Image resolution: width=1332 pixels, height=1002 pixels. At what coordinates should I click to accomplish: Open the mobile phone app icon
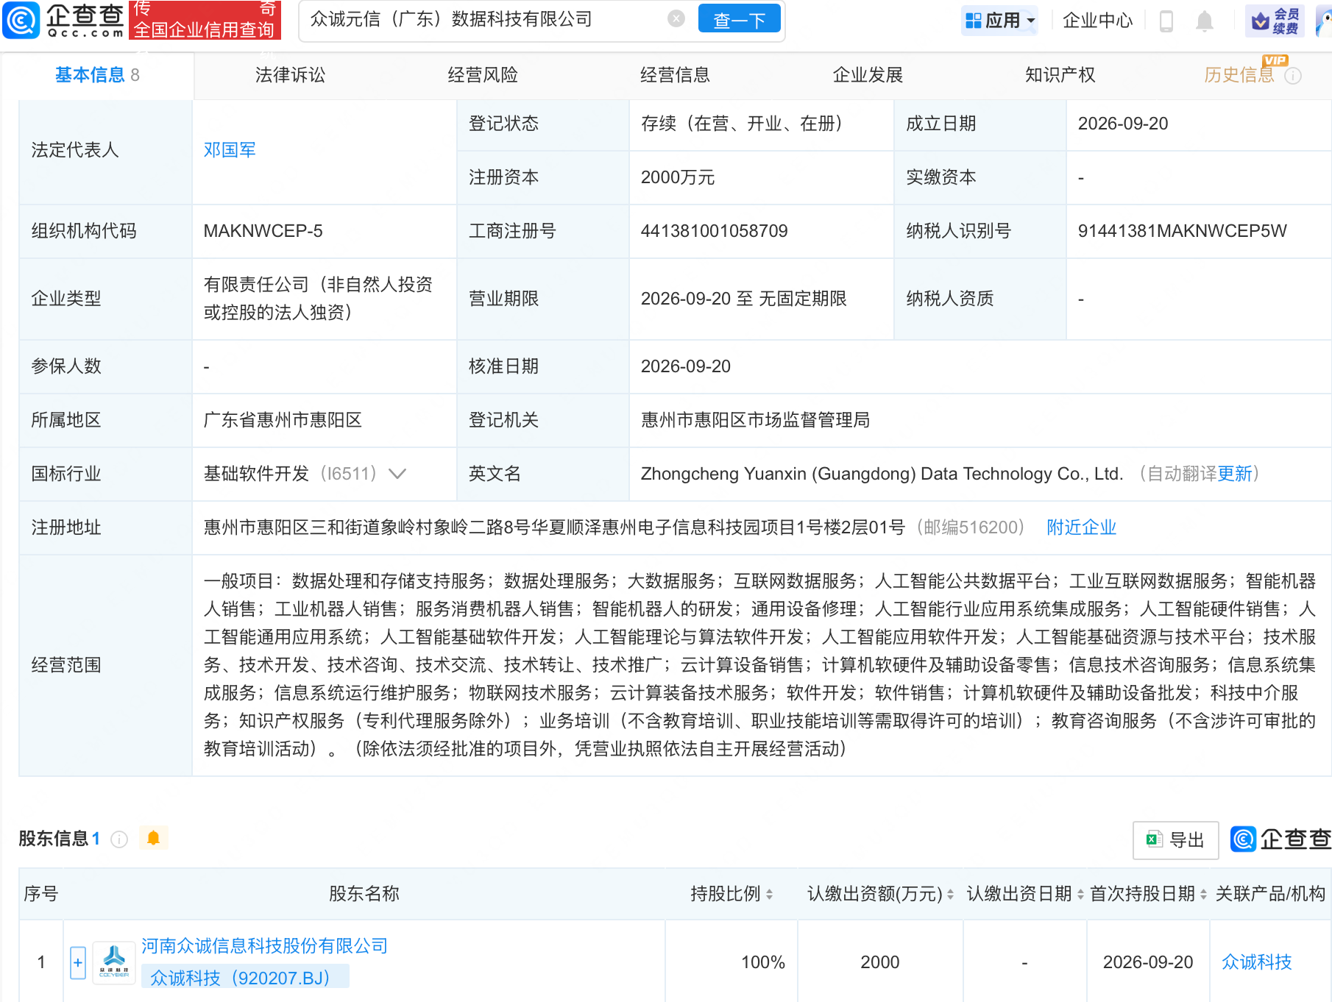coord(1166,21)
